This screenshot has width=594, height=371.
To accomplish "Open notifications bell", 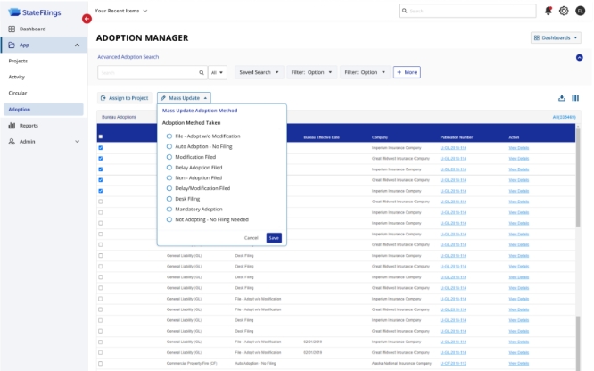I will click(549, 11).
